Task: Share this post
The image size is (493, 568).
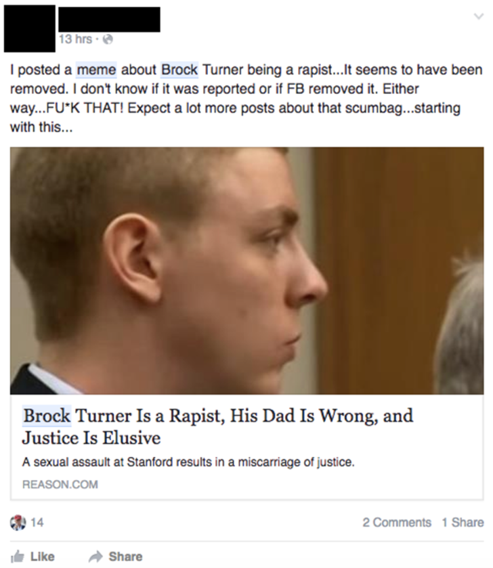Action: [116, 556]
